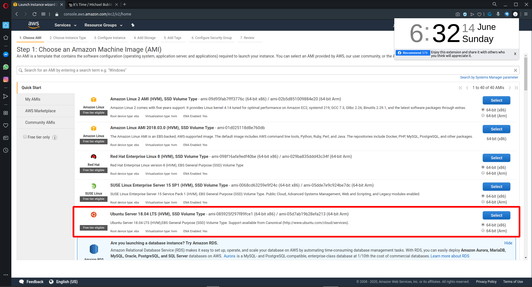
Task: Select 64-bit (x86) for Red Hat Enterprise Linux 8
Action: point(483,167)
